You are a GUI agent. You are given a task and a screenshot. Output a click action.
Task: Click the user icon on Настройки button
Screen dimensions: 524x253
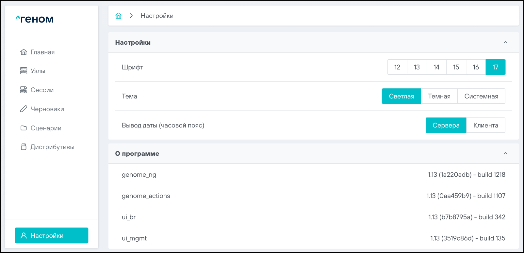(x=24, y=235)
